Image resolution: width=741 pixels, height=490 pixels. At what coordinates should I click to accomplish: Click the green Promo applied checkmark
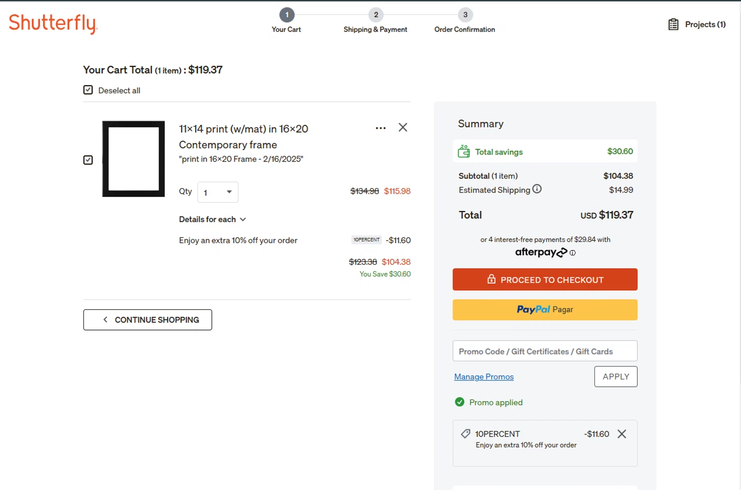[x=459, y=402]
